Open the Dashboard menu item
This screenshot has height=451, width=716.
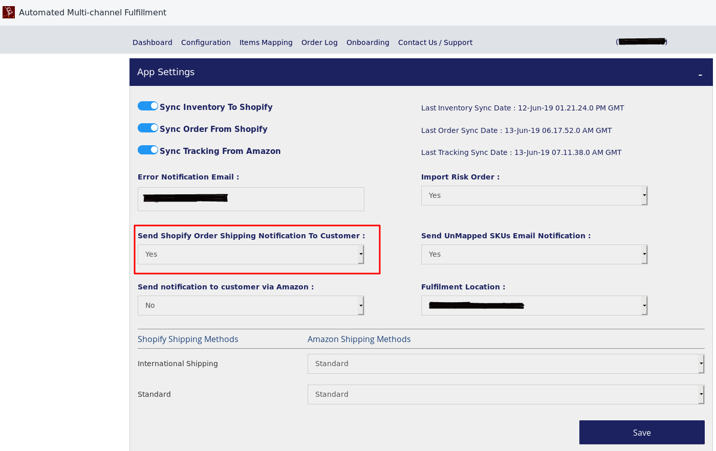coord(153,42)
